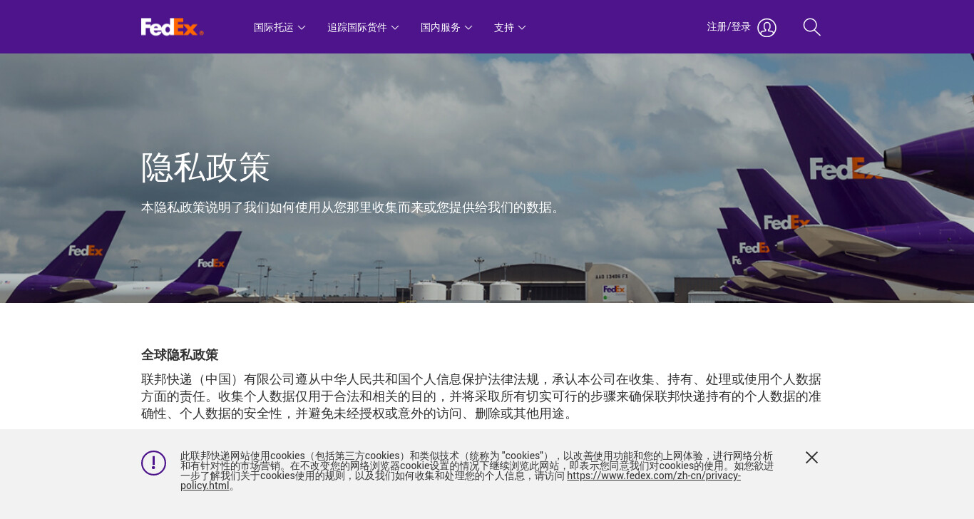This screenshot has height=519, width=974.
Task: Click the cookie notice text starting 此联邦快递网站
Action: click(477, 471)
